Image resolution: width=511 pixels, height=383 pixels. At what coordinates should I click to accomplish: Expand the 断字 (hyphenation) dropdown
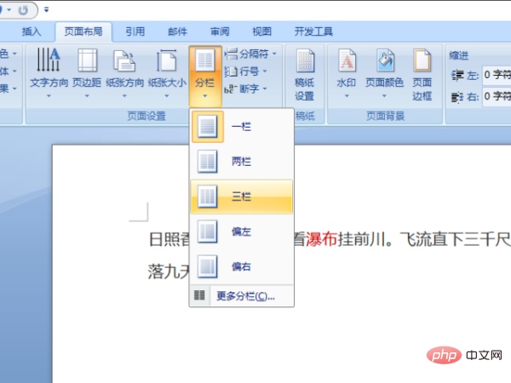247,88
